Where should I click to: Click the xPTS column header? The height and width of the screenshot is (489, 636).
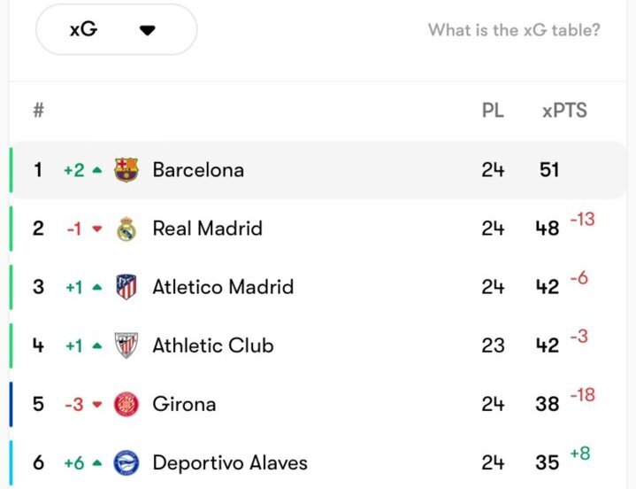tap(564, 111)
